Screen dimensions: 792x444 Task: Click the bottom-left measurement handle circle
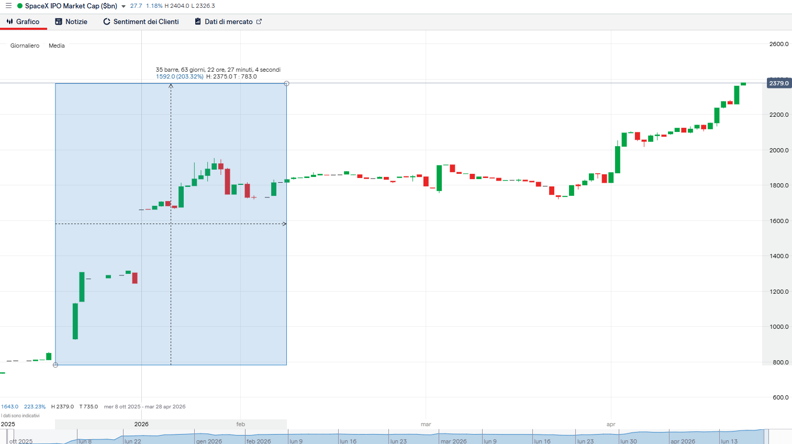(x=55, y=365)
